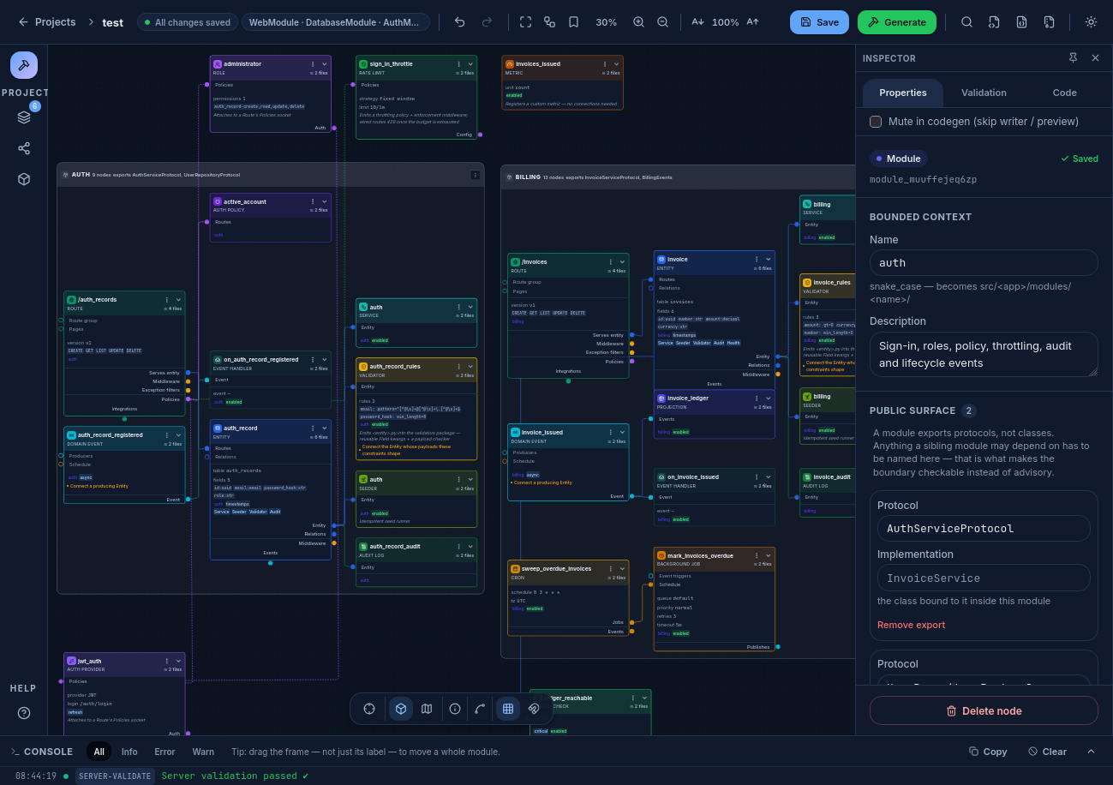
Task: Filter console by Error
Action: click(165, 752)
